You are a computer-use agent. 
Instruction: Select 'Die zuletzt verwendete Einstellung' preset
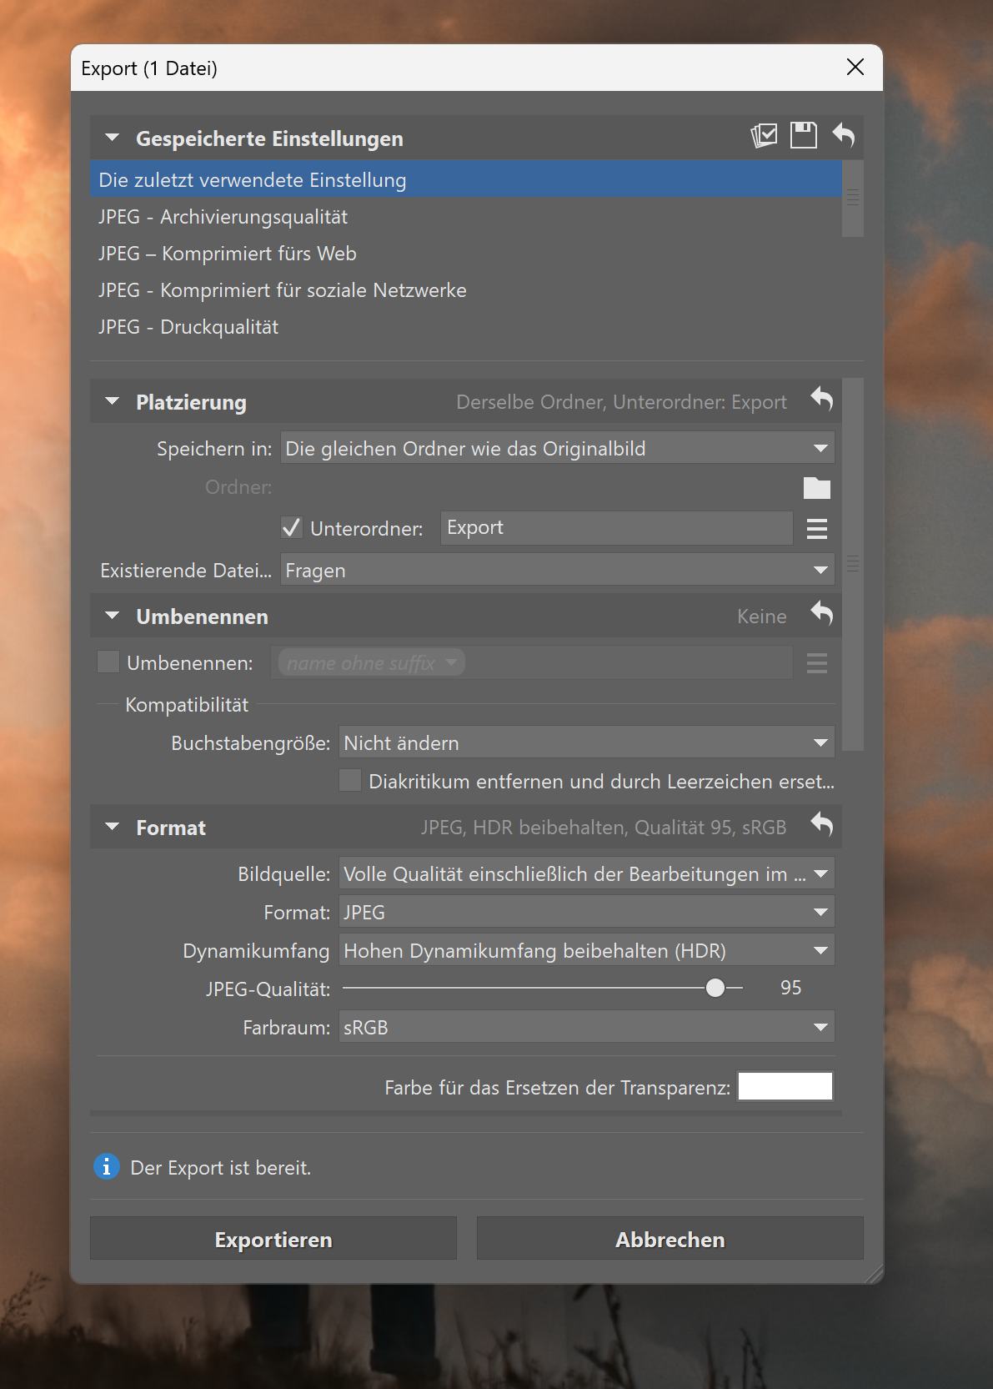[466, 179]
